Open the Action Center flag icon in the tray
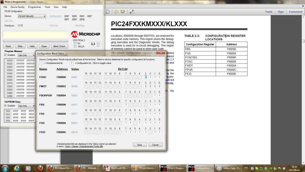305x172 pixels. click(280, 168)
